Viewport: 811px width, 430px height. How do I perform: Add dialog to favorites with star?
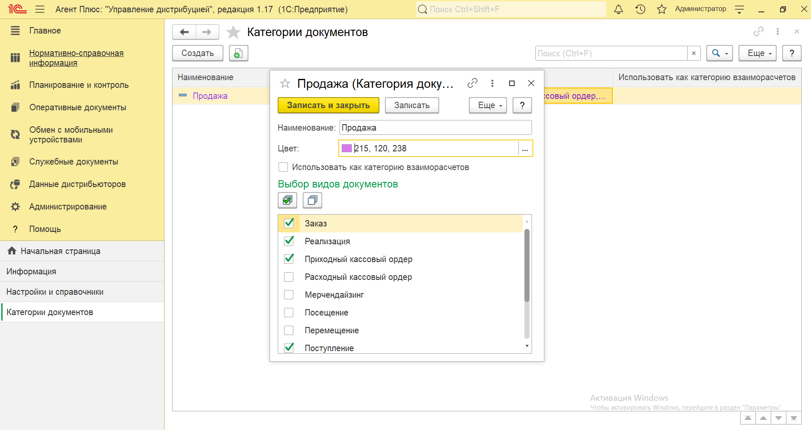(x=285, y=84)
